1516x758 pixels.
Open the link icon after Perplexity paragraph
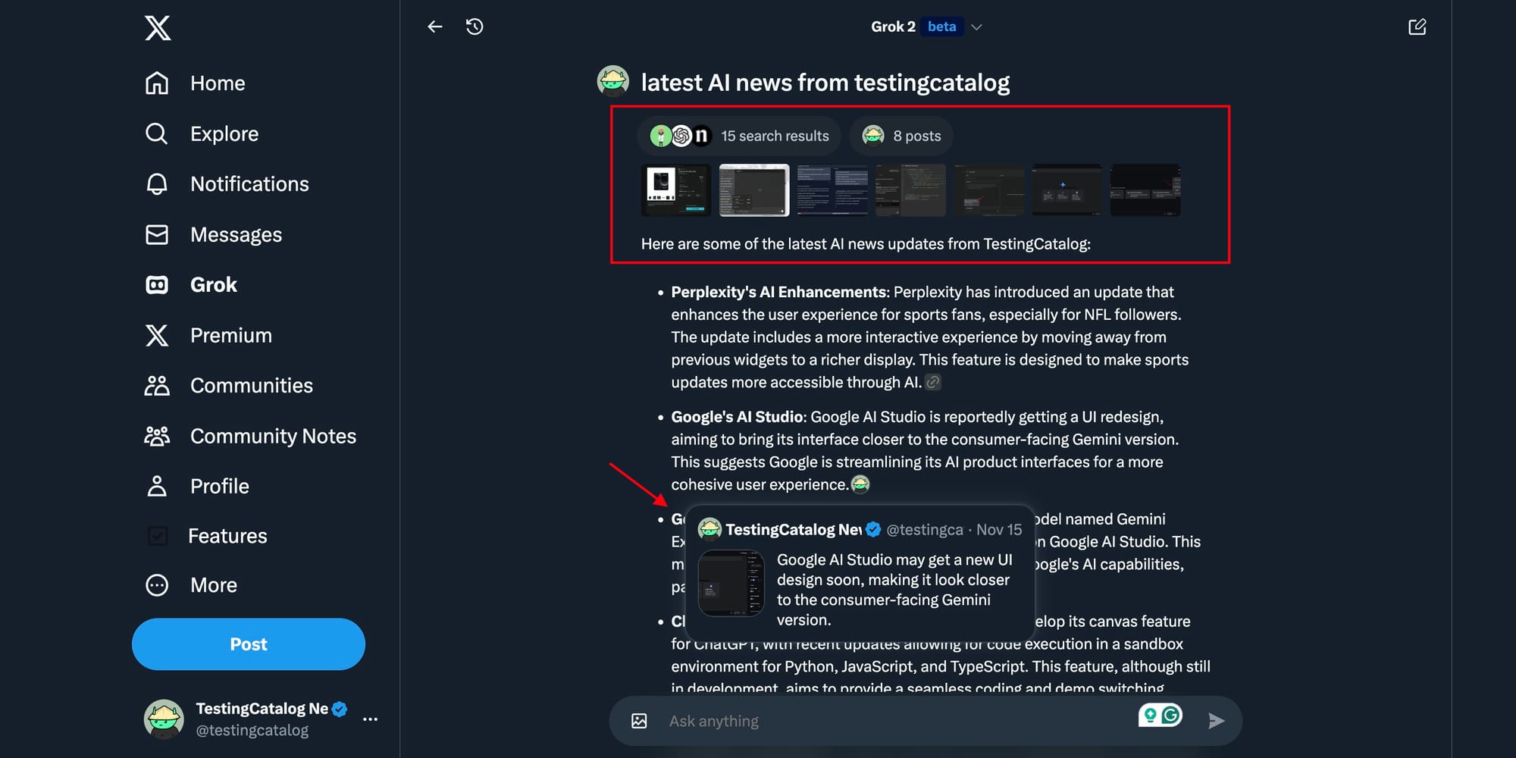[933, 382]
